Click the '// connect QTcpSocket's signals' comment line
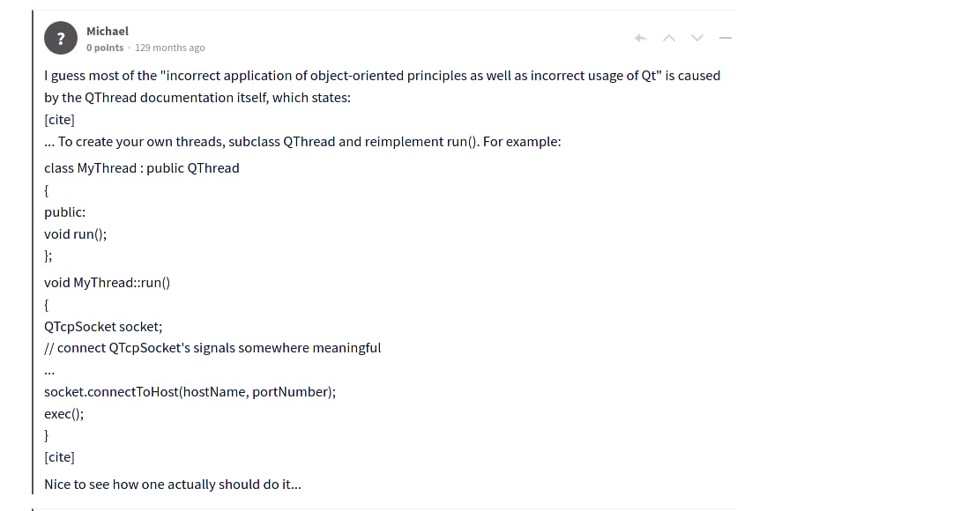 212,348
